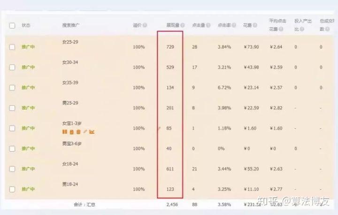This screenshot has width=338, height=215.
Task: Click the click-rate value 6.72%
Action: pyautogui.click(x=224, y=88)
